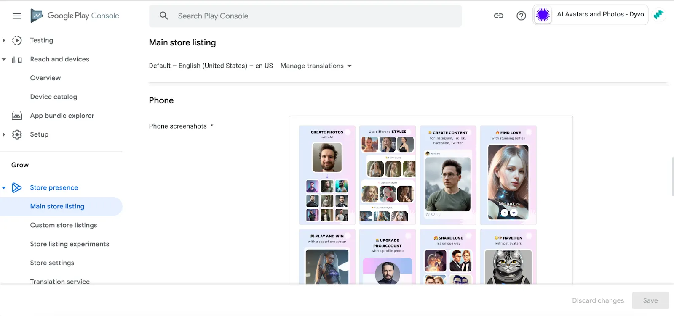Click the Save button
674x316 pixels.
coord(650,300)
